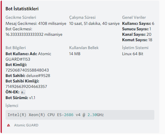
Task: Click the 'Komut Sayısı: 18' line
Action: tap(137, 40)
